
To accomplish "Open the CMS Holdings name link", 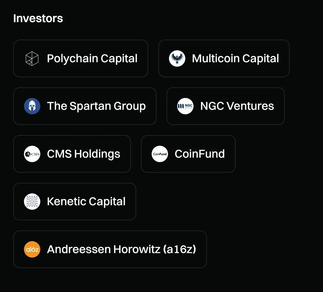I will click(83, 154).
